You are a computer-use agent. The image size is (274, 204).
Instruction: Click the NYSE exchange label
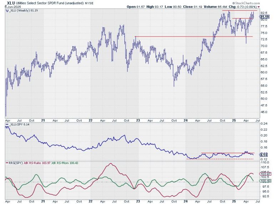pos(89,3)
